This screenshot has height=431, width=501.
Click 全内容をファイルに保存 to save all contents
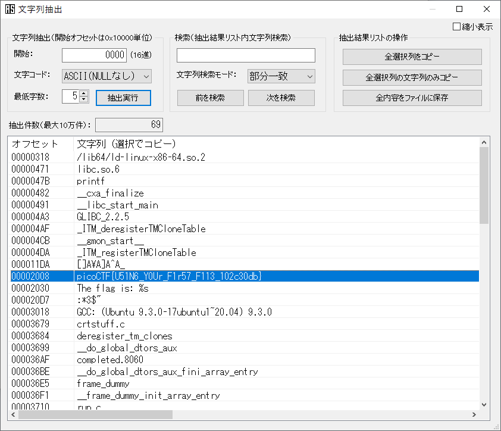(412, 98)
